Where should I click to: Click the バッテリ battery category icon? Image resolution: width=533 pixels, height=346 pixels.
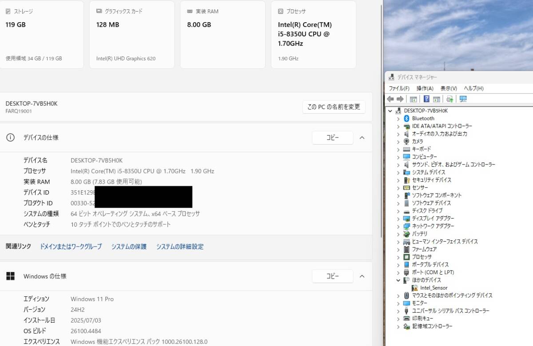(406, 234)
